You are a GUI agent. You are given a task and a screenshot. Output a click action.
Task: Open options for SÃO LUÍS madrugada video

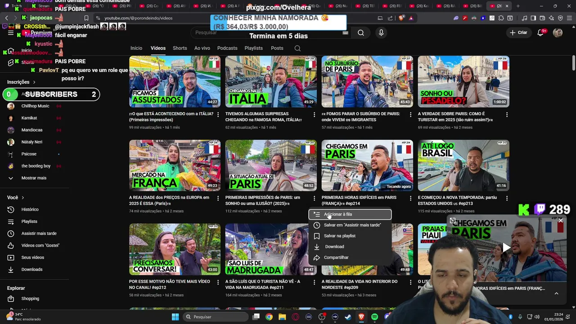[x=314, y=282]
